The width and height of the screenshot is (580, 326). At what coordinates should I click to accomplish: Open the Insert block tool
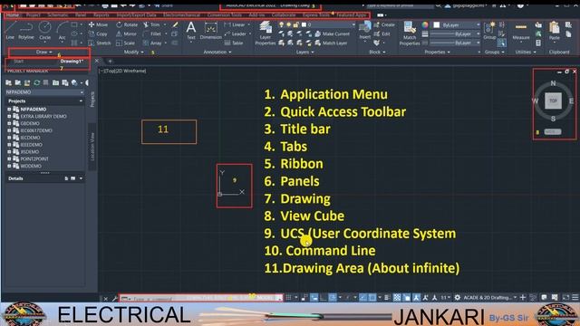click(x=364, y=30)
